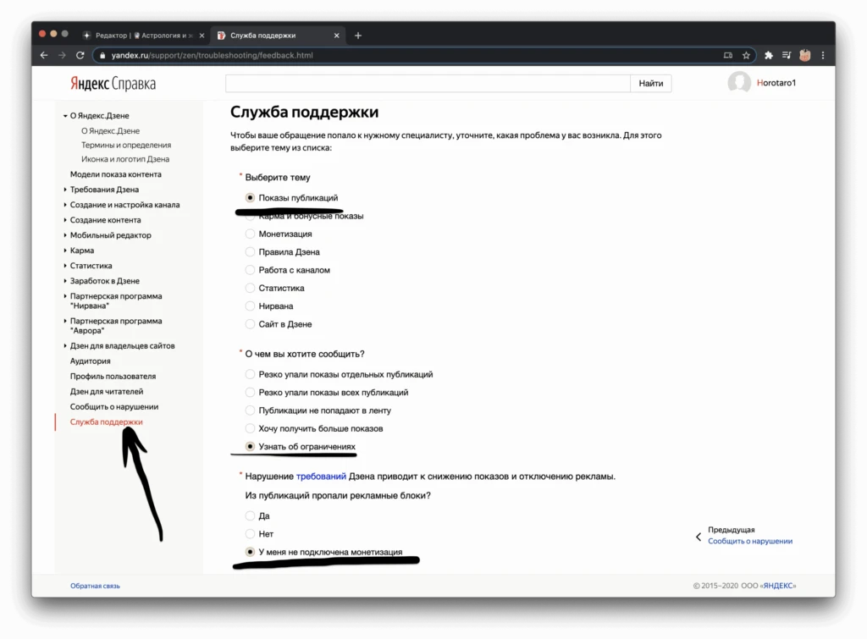
Task: Open the Chrome three-dot menu
Action: coord(823,55)
